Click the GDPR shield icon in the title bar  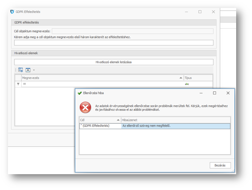[12, 12]
